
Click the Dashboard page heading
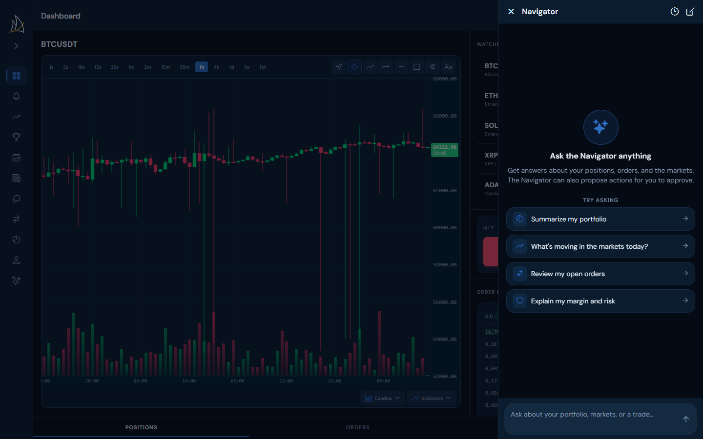pyautogui.click(x=61, y=16)
